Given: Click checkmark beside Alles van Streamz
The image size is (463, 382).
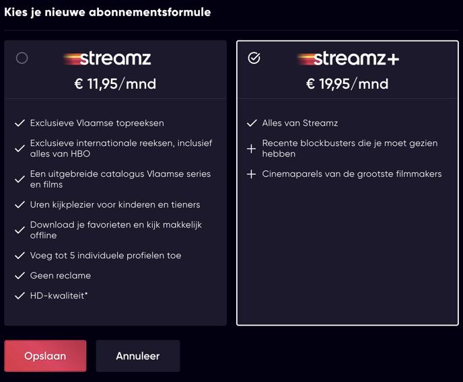Looking at the screenshot, I should [x=252, y=123].
